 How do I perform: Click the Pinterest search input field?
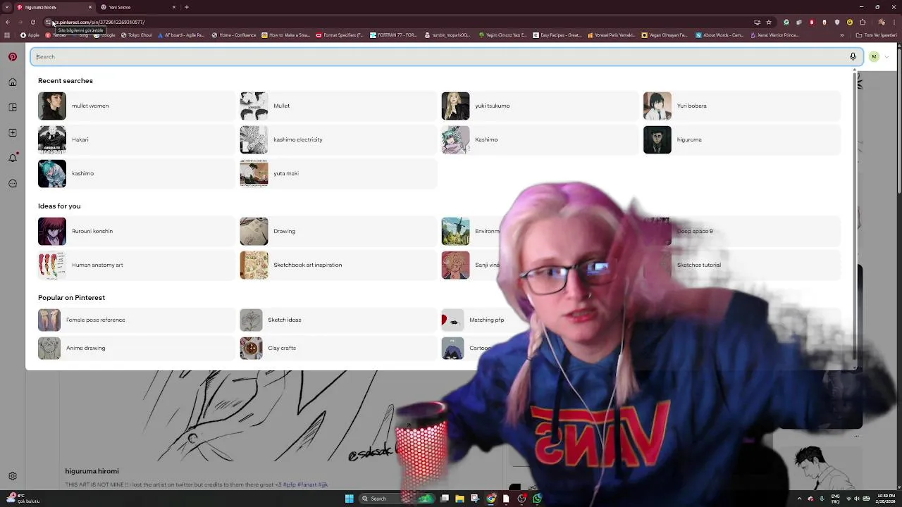(x=445, y=56)
